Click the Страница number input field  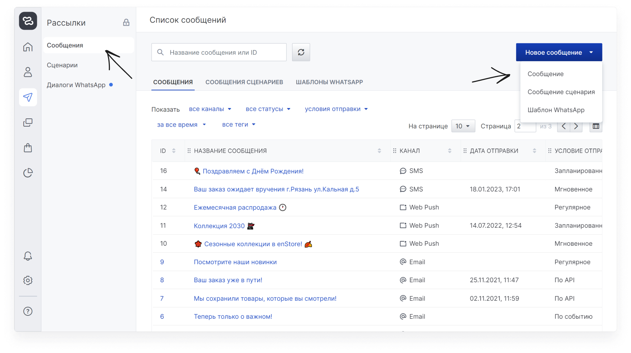pyautogui.click(x=525, y=126)
